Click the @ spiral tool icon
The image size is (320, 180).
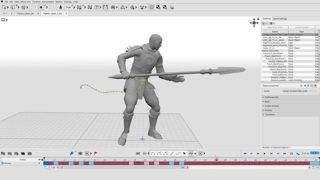point(113,7)
